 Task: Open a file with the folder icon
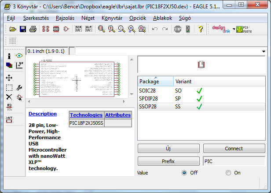pyautogui.click(x=13, y=29)
